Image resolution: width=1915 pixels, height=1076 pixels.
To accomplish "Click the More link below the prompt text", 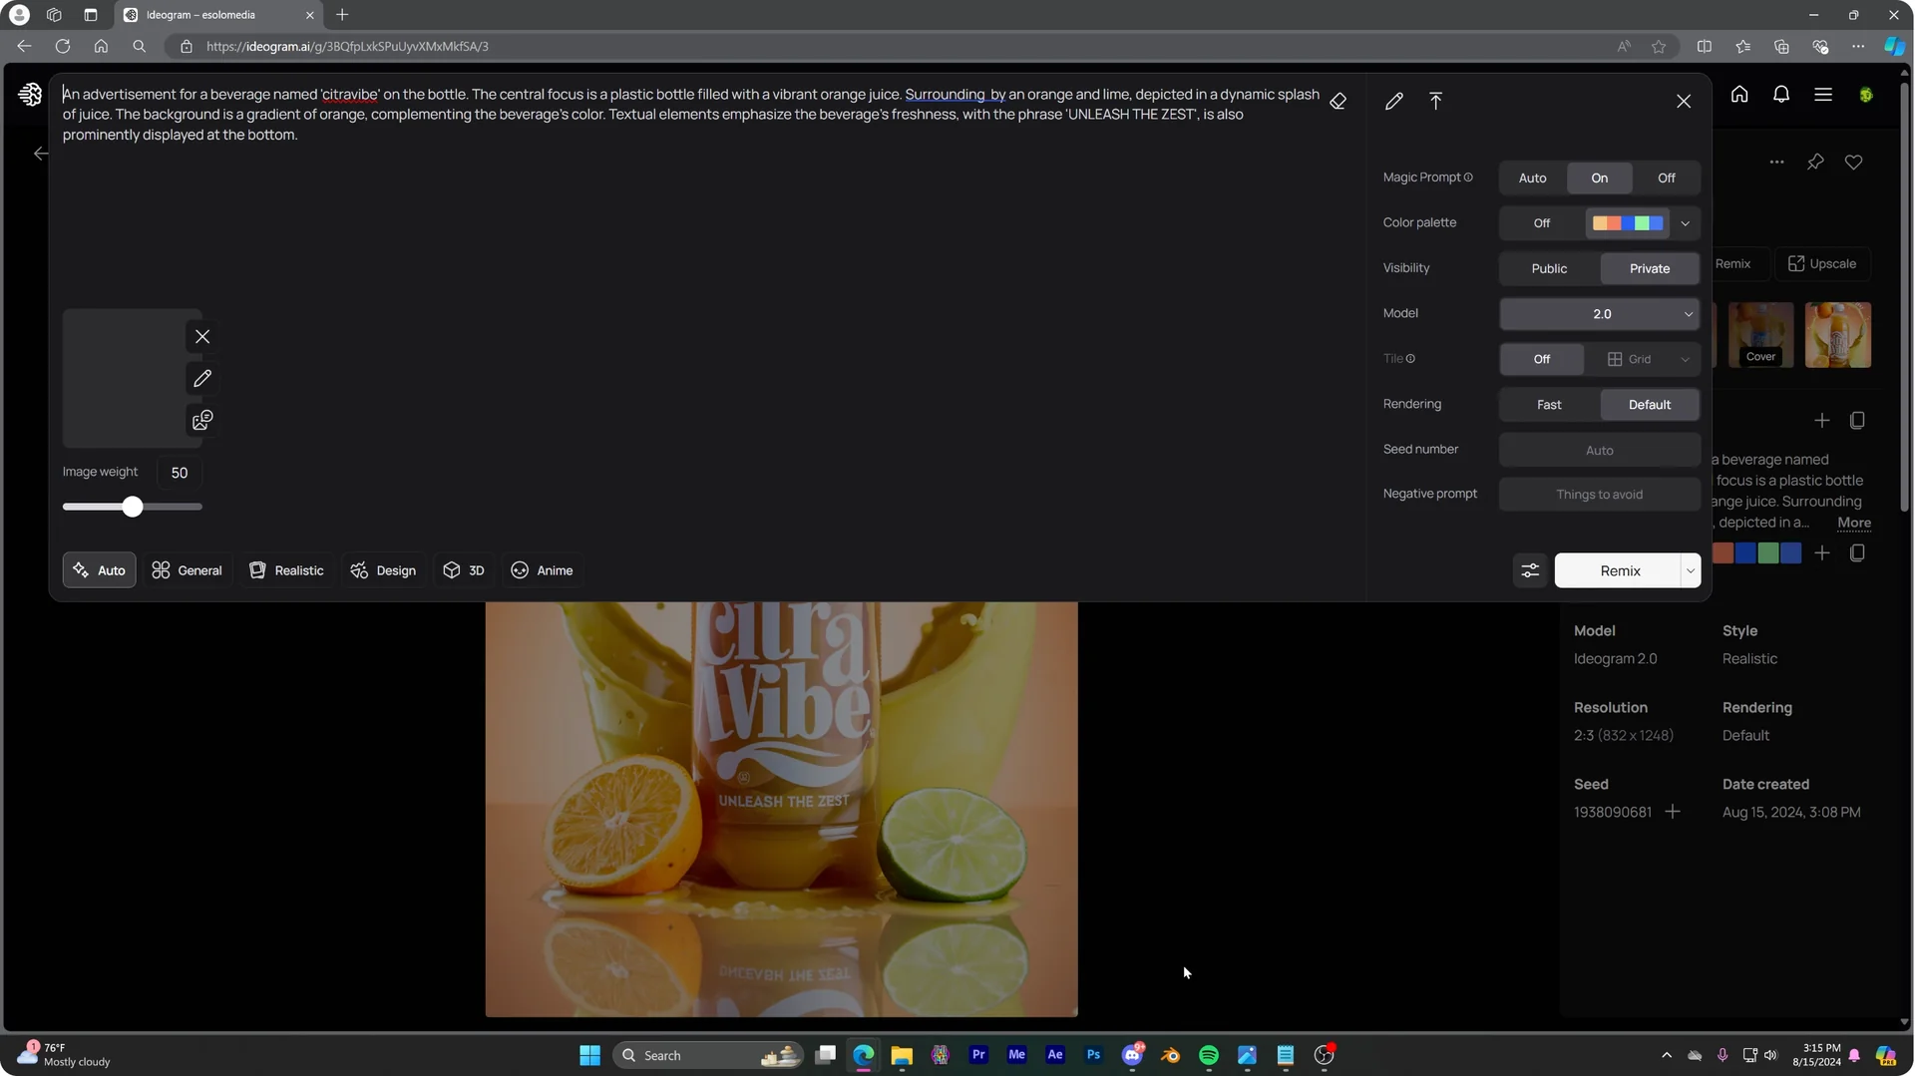I will (x=1854, y=523).
